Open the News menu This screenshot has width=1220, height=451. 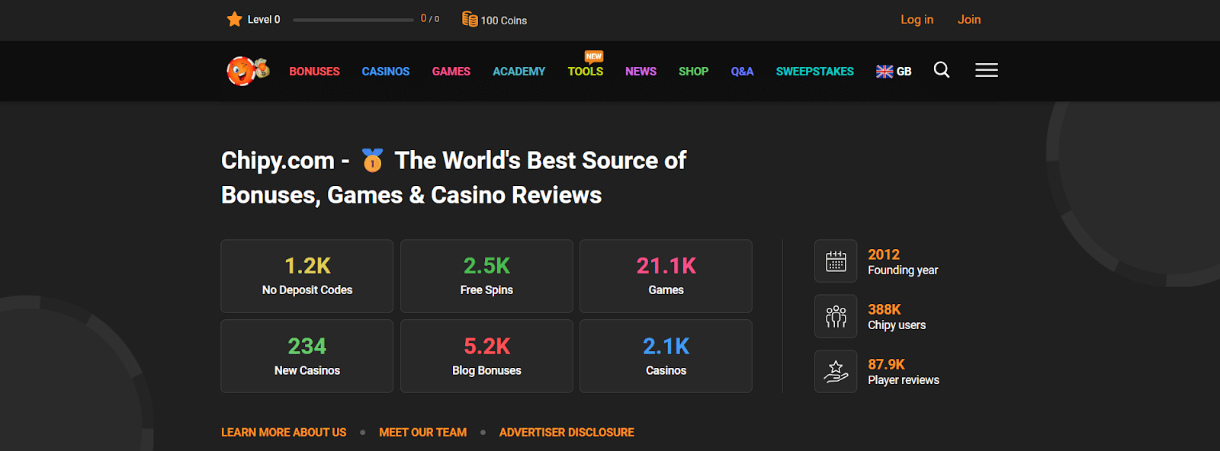point(640,72)
